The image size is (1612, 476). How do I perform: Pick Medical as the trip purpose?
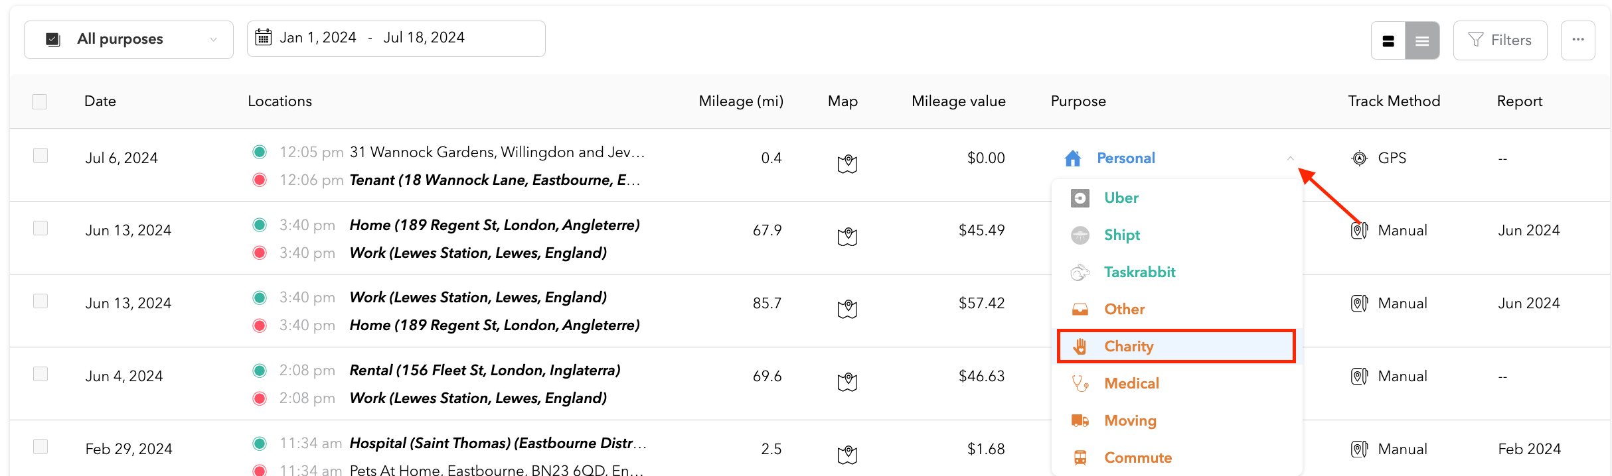coord(1131,383)
